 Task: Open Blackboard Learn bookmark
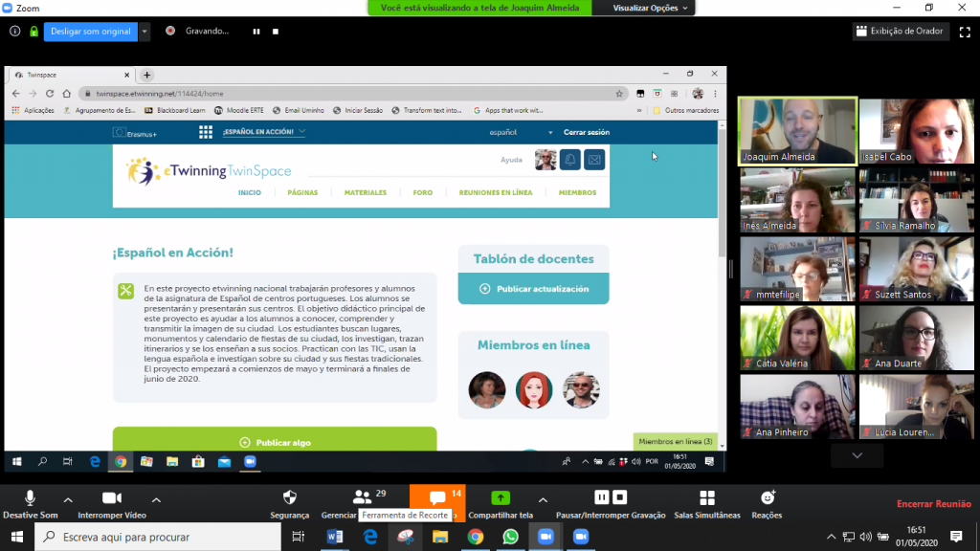click(x=174, y=111)
